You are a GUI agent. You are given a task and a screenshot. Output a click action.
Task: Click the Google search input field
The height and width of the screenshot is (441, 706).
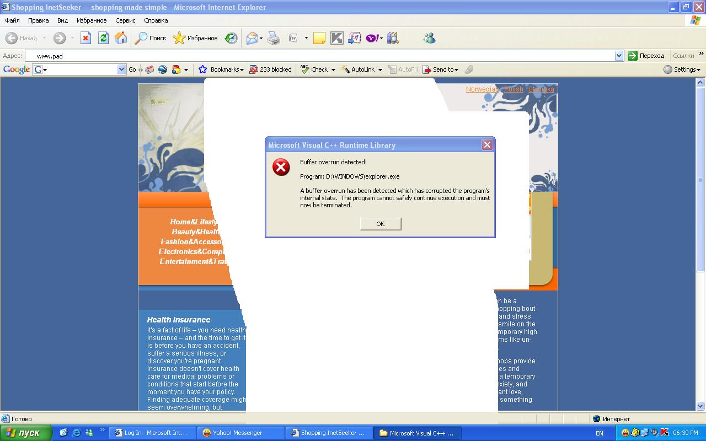(x=79, y=69)
